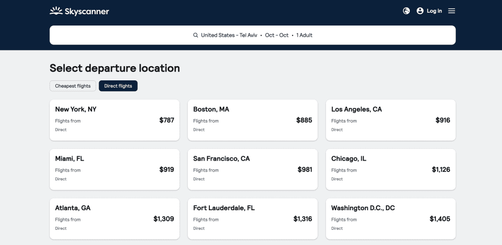
Task: Open the globe regional settings icon
Action: (406, 11)
